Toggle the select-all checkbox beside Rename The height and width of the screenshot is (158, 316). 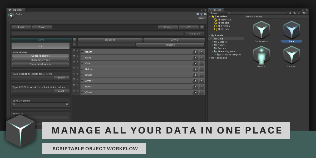pyautogui.click(x=74, y=45)
